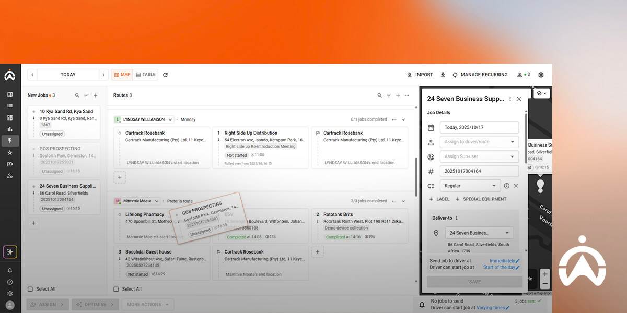Image resolution: width=627 pixels, height=313 pixels.
Task: Open Mammie Moate route ellipsis menu
Action: point(394,201)
